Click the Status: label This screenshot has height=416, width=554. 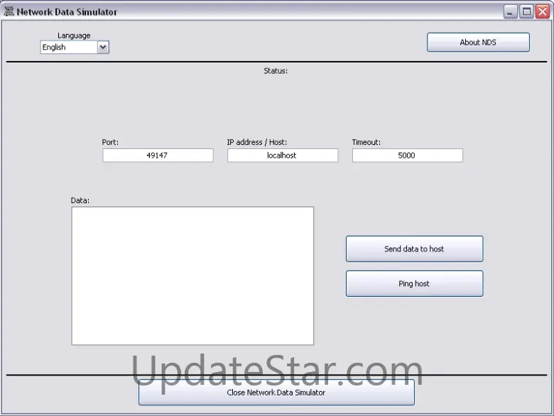pos(276,71)
